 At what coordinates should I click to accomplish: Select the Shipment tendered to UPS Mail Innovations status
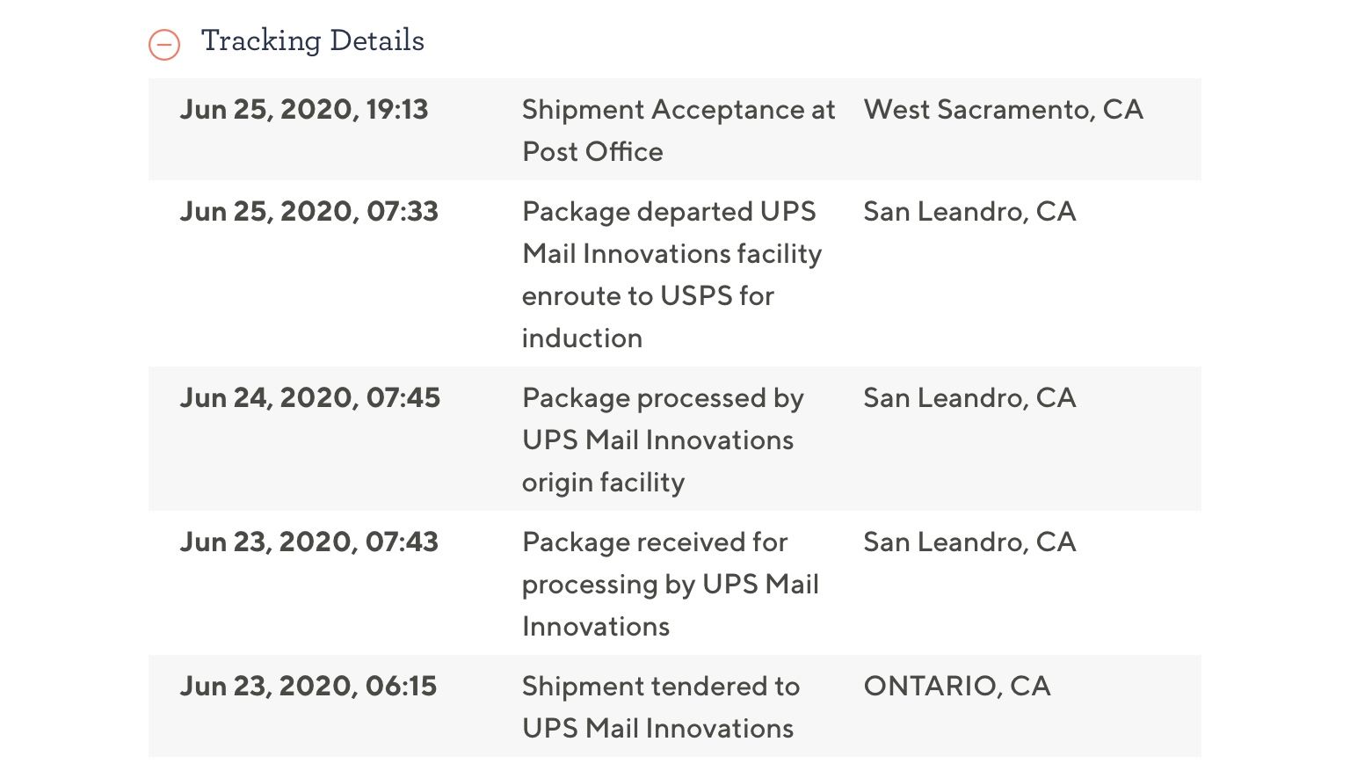point(660,707)
